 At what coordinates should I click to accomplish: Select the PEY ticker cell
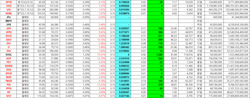[9, 62]
